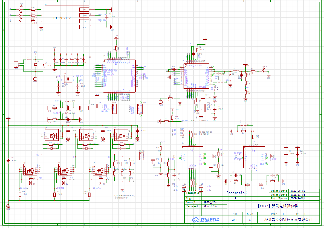Select op-amp U5 symbol
This screenshot has height=228, width=324.
(x=192, y=157)
